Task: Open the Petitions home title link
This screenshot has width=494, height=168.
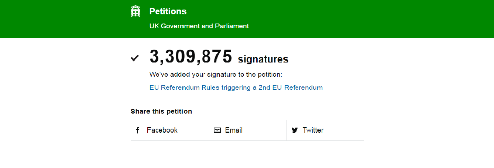Action: 168,11
